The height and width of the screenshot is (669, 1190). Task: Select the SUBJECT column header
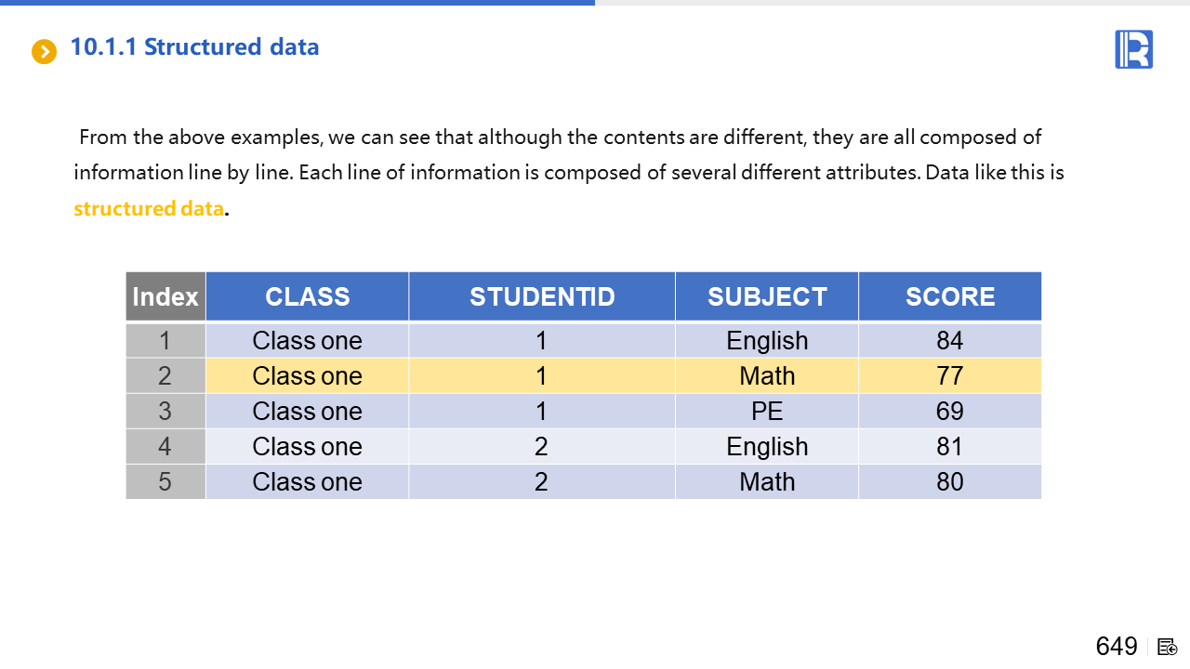[x=767, y=296]
